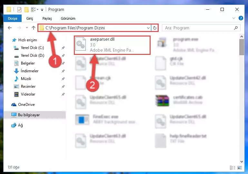Open Videolar folder in sidebar
This screenshot has height=174, width=248.
(x=28, y=94)
